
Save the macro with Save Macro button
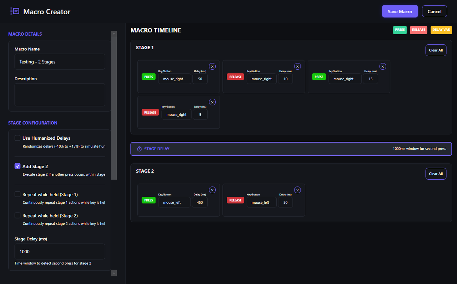click(400, 11)
